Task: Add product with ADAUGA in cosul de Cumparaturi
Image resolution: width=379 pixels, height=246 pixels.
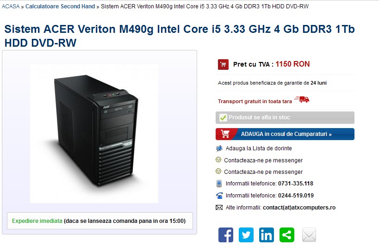Action: click(285, 134)
